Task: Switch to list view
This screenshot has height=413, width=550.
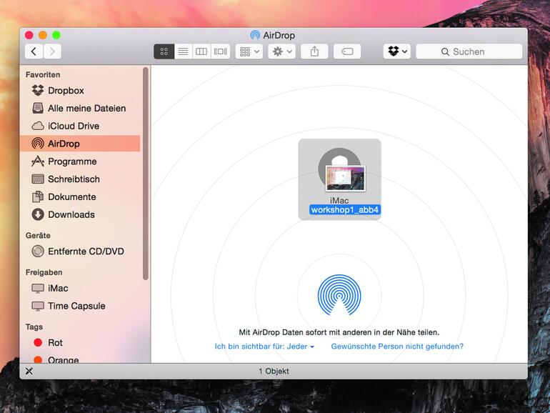Action: [x=183, y=51]
